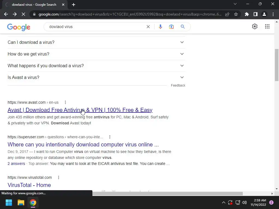The height and width of the screenshot is (209, 279).
Task: Go forward to the next page
Action: click(x=15, y=14)
